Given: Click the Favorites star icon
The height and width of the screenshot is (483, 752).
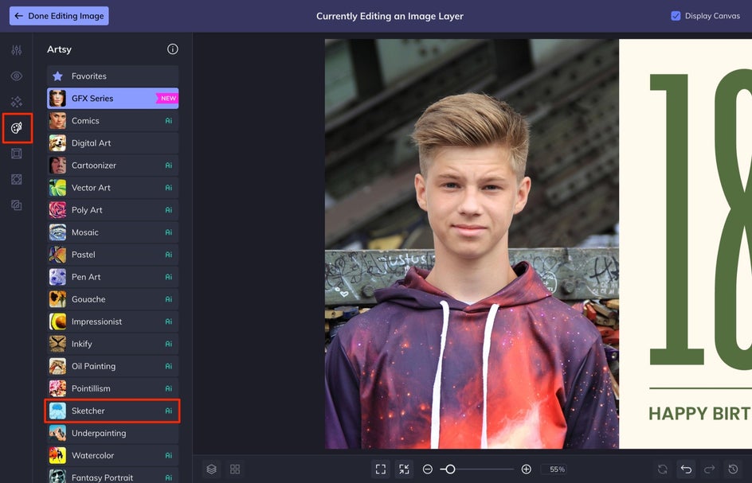Looking at the screenshot, I should [x=57, y=76].
